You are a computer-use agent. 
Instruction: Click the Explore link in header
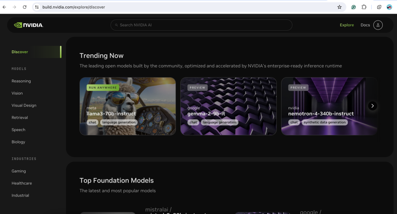point(347,25)
